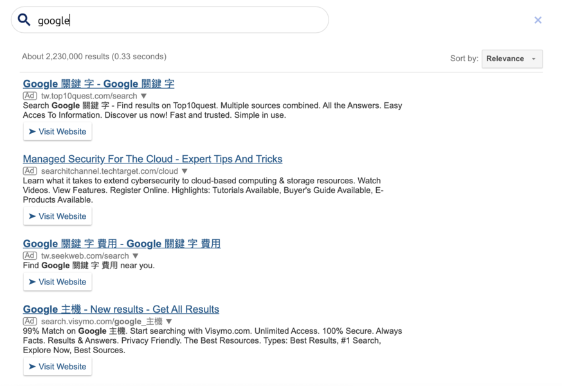562x386 pixels.
Task: Click the magnifying glass search icon
Action: tap(24, 20)
